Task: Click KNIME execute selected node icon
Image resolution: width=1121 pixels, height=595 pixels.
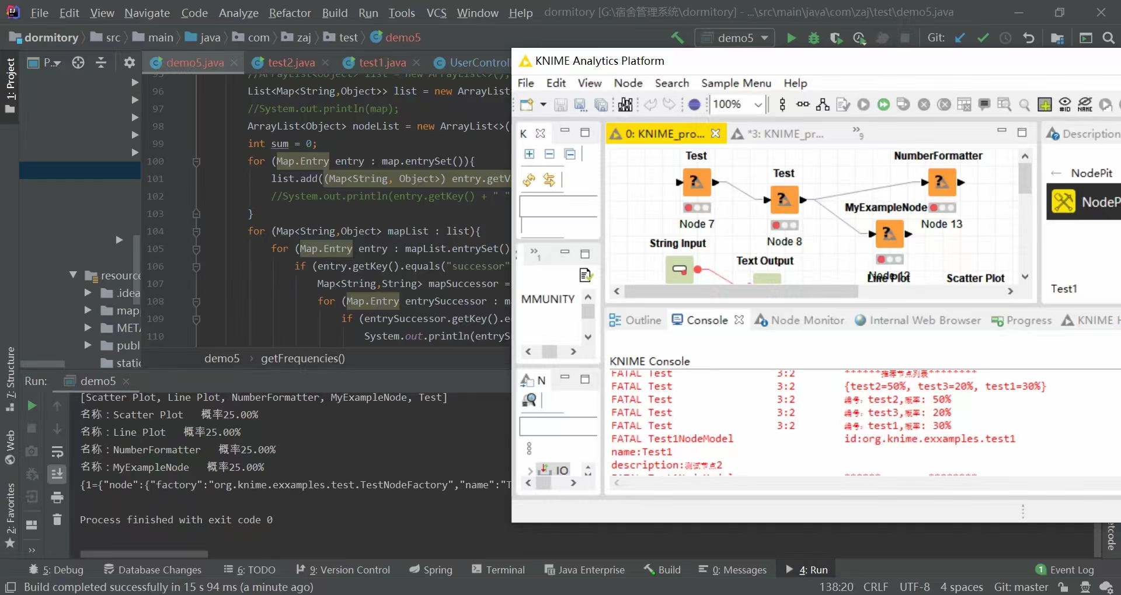Action: 864,104
